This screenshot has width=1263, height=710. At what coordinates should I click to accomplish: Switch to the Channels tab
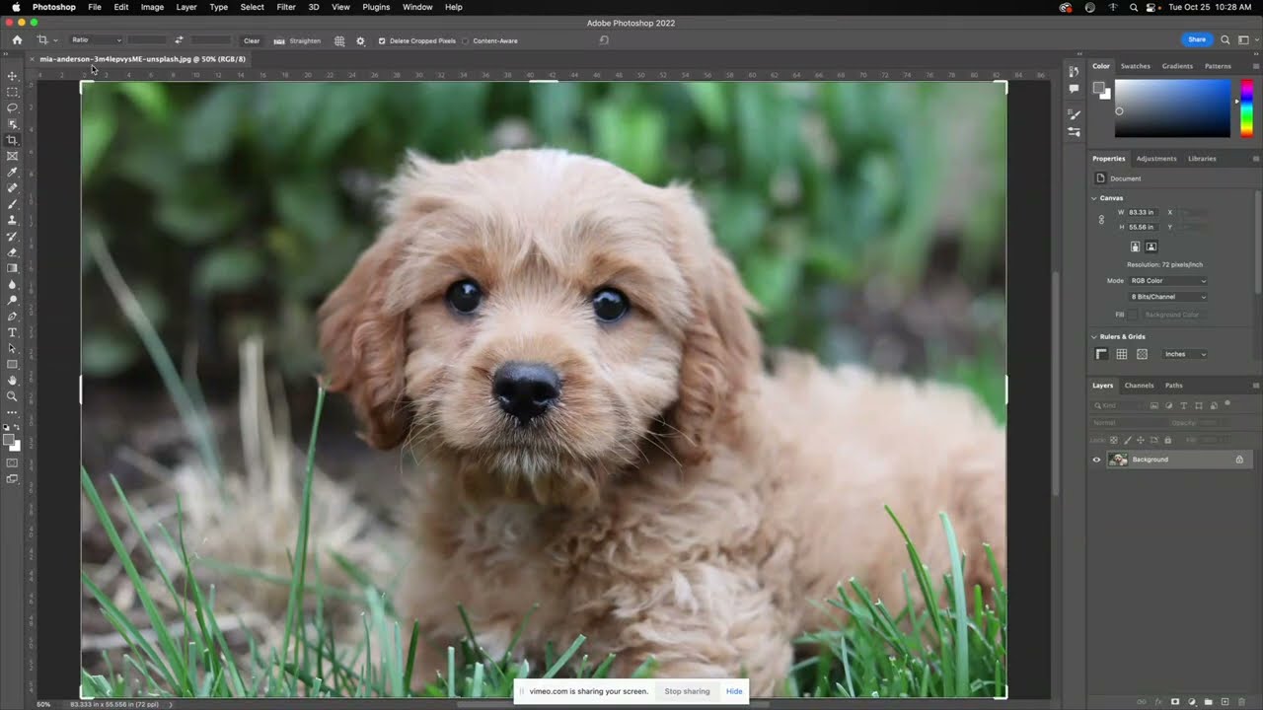1139,386
